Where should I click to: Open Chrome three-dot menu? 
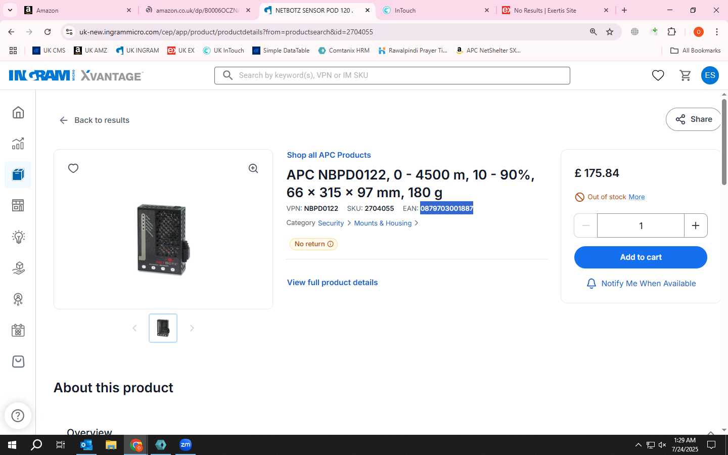coord(717,32)
